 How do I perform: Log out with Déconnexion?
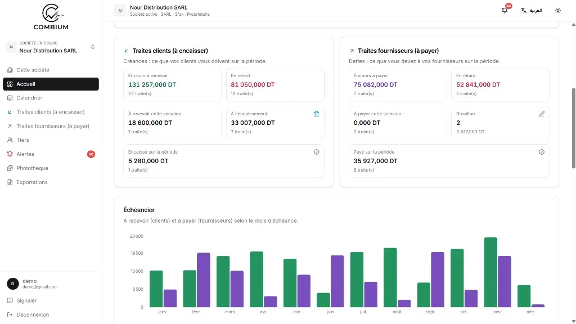(x=51, y=315)
